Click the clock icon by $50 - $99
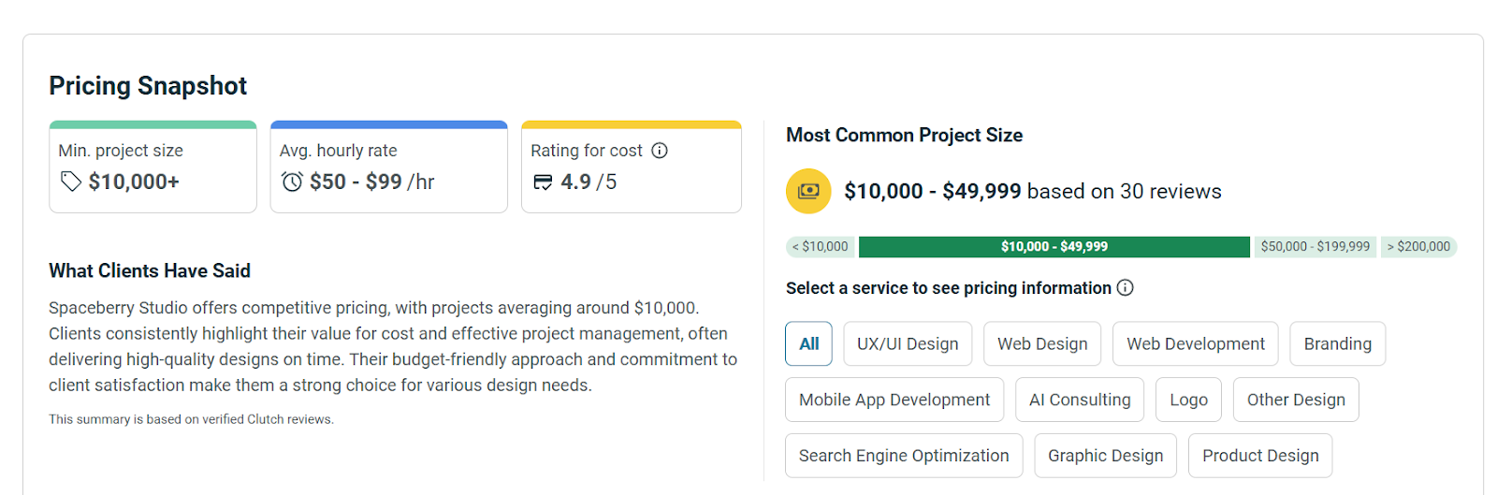 (293, 182)
